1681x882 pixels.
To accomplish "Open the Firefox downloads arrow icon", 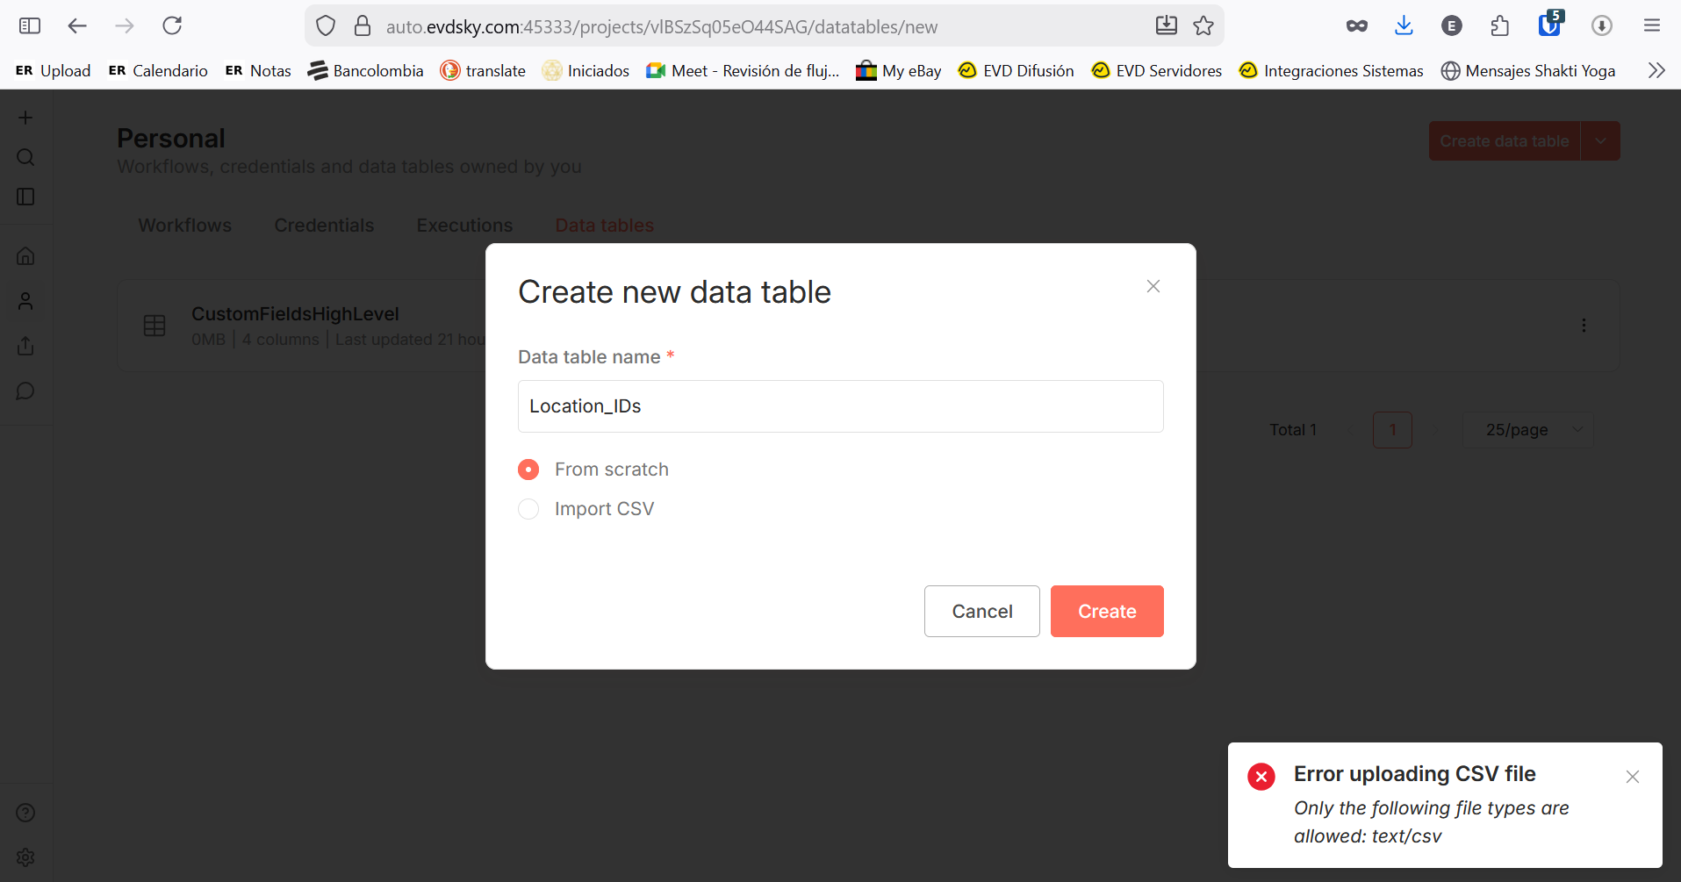I will [x=1404, y=25].
